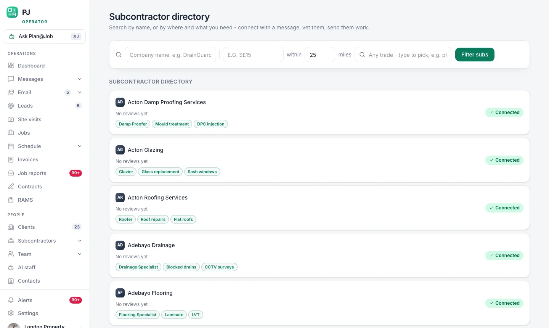Click the Plan@Job logo icon
The height and width of the screenshot is (328, 549).
(12, 12)
